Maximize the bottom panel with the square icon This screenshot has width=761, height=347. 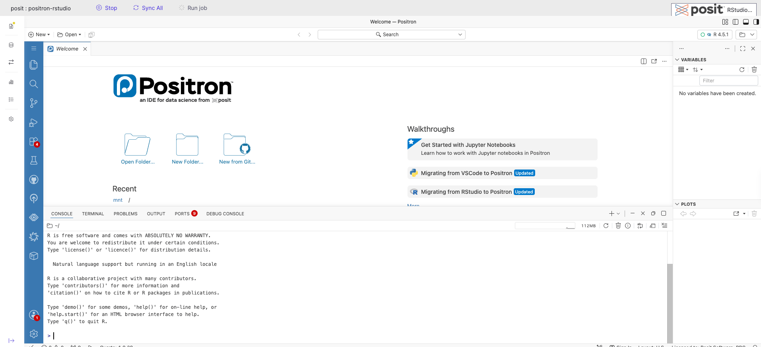(x=664, y=214)
